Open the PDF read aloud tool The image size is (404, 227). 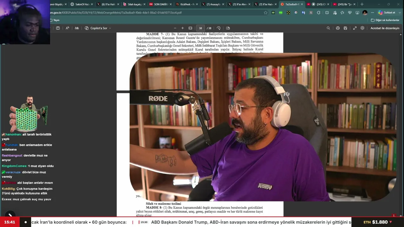pyautogui.click(x=67, y=28)
